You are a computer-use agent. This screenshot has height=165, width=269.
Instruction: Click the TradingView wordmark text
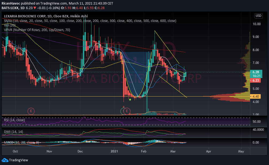pyautogui.click(x=18, y=160)
